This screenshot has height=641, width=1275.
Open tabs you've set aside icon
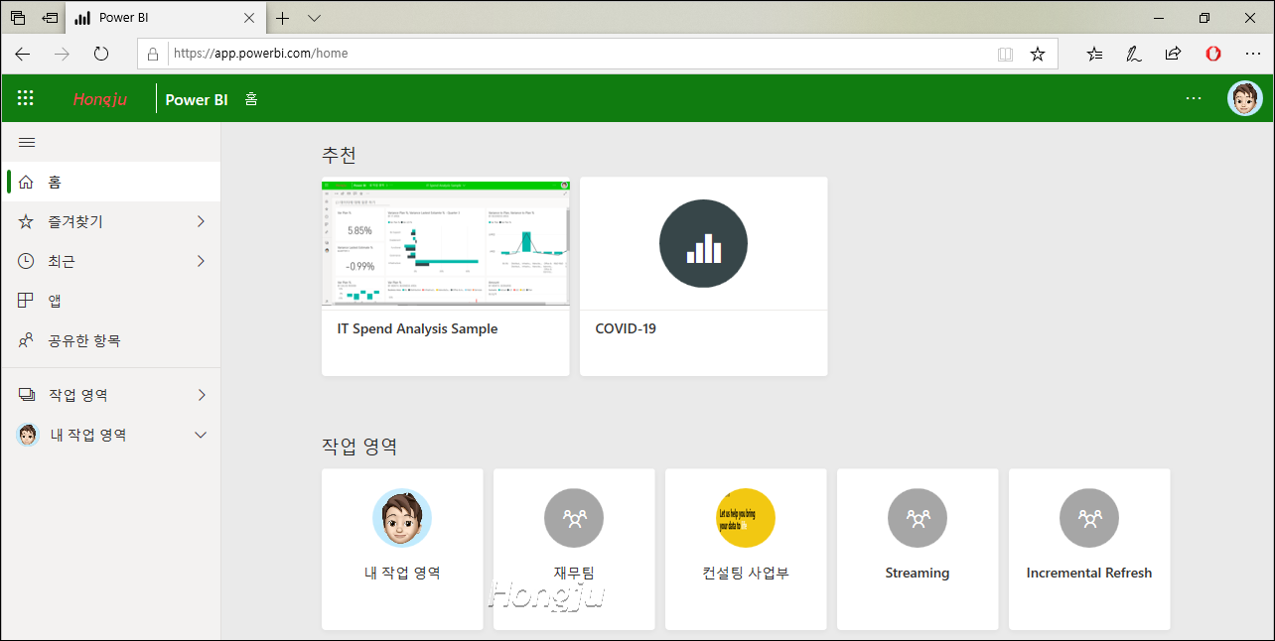[x=18, y=18]
